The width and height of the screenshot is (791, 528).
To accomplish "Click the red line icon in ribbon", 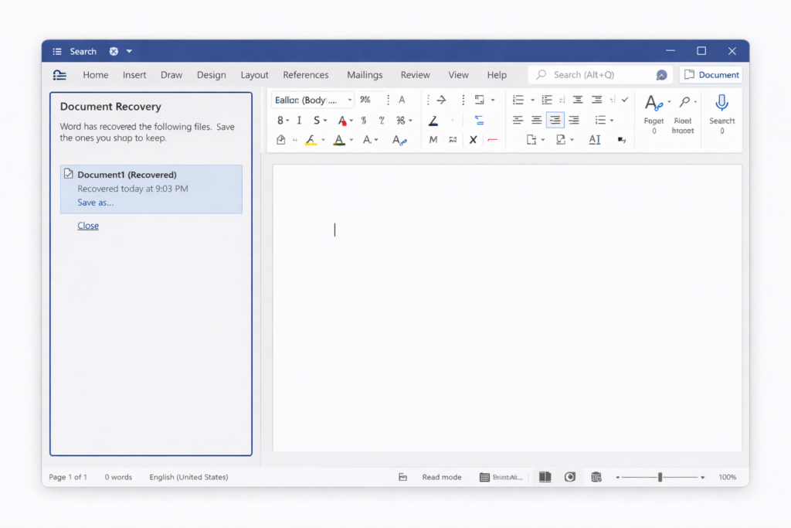I will pyautogui.click(x=492, y=140).
